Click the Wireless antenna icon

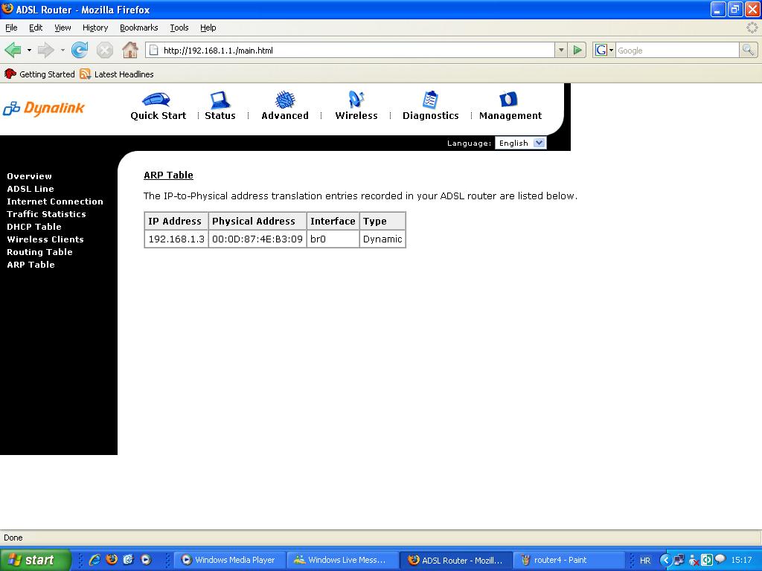pyautogui.click(x=356, y=99)
